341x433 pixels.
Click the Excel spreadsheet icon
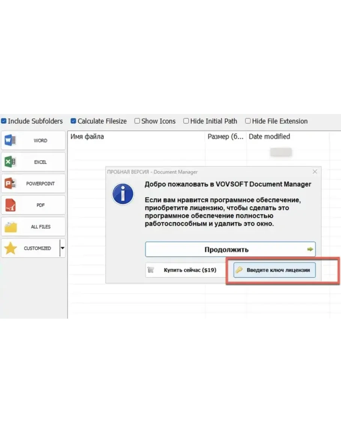10,162
